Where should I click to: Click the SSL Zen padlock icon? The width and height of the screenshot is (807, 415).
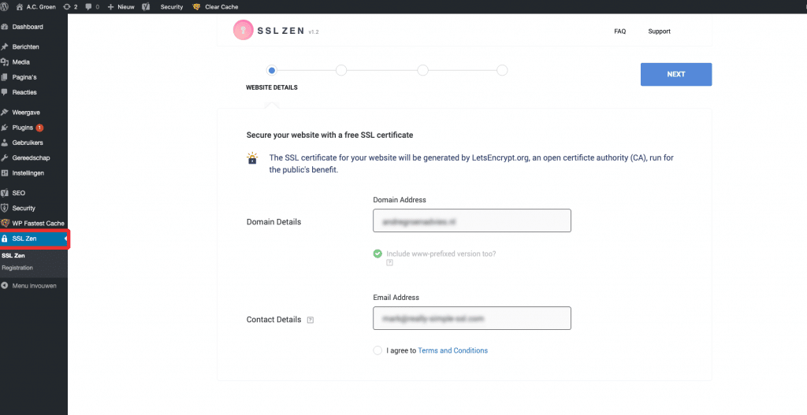(x=5, y=239)
